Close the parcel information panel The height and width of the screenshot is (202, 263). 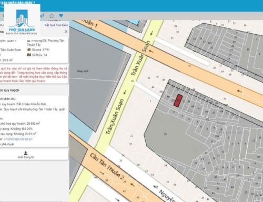[66, 32]
